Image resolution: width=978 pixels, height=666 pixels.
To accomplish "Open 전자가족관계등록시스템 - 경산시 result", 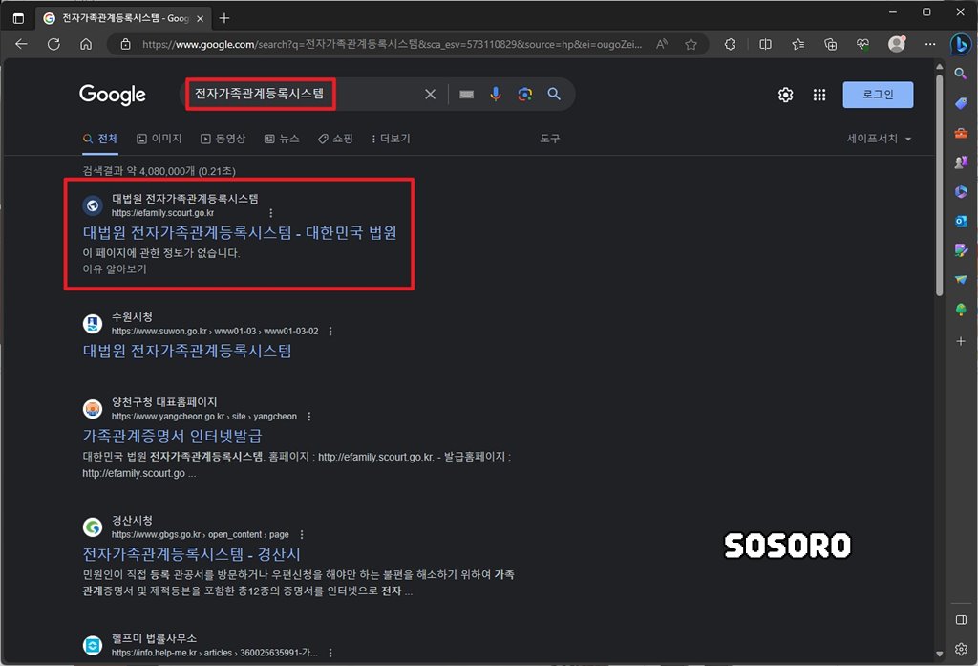I will [x=191, y=554].
